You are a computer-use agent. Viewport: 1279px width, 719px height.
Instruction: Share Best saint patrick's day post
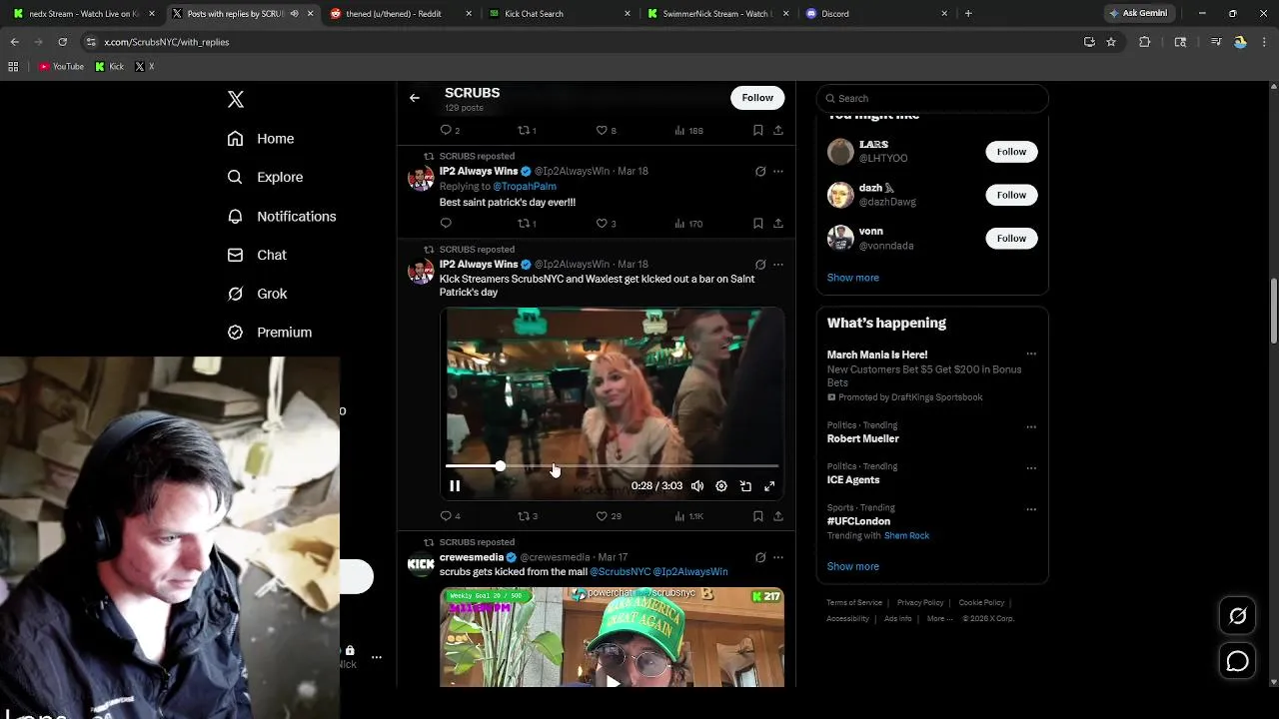(x=778, y=224)
